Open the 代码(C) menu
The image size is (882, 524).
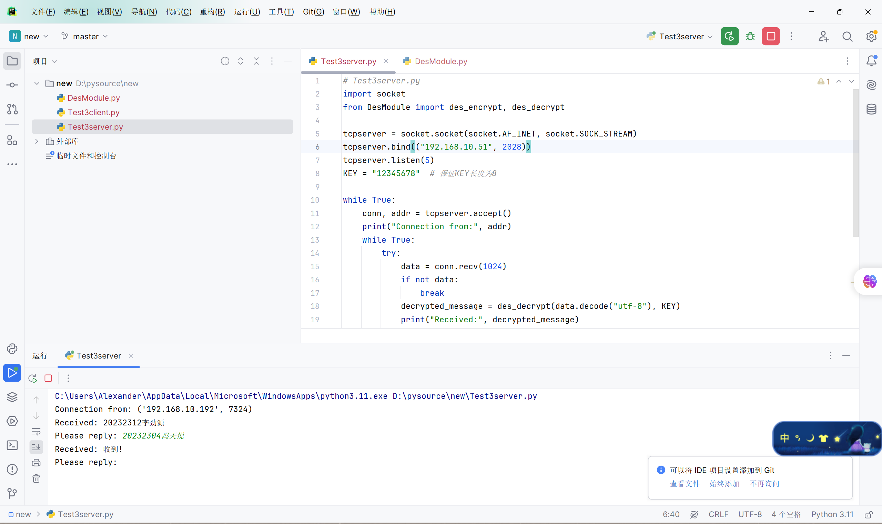178,12
